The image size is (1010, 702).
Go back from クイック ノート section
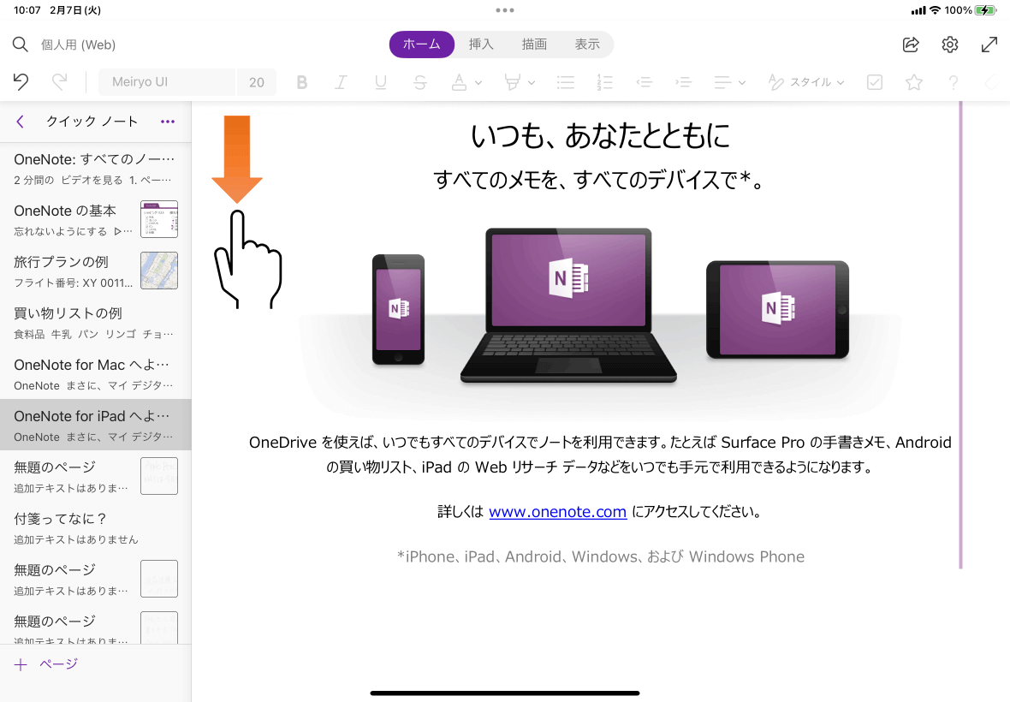[21, 122]
